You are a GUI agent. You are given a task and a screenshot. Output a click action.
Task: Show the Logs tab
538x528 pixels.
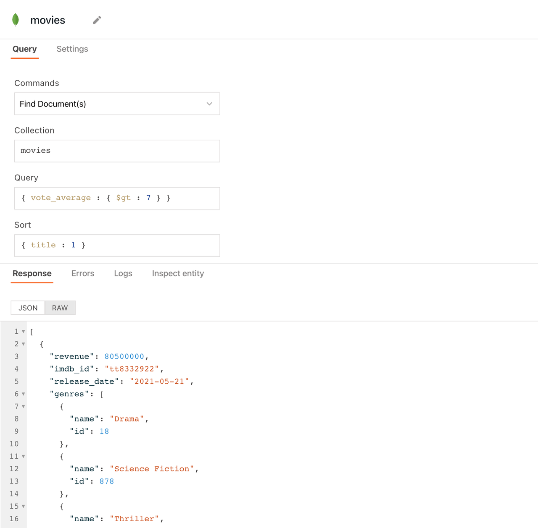pos(123,274)
